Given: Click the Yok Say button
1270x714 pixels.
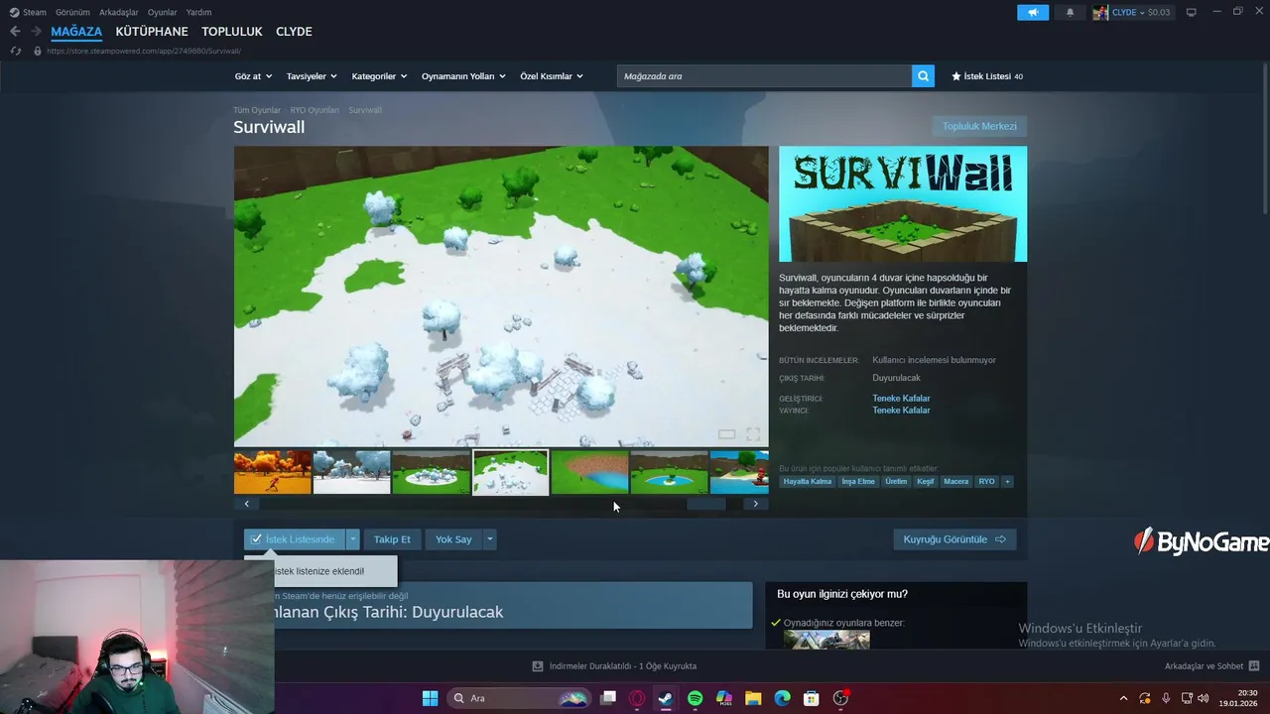Looking at the screenshot, I should [x=453, y=539].
